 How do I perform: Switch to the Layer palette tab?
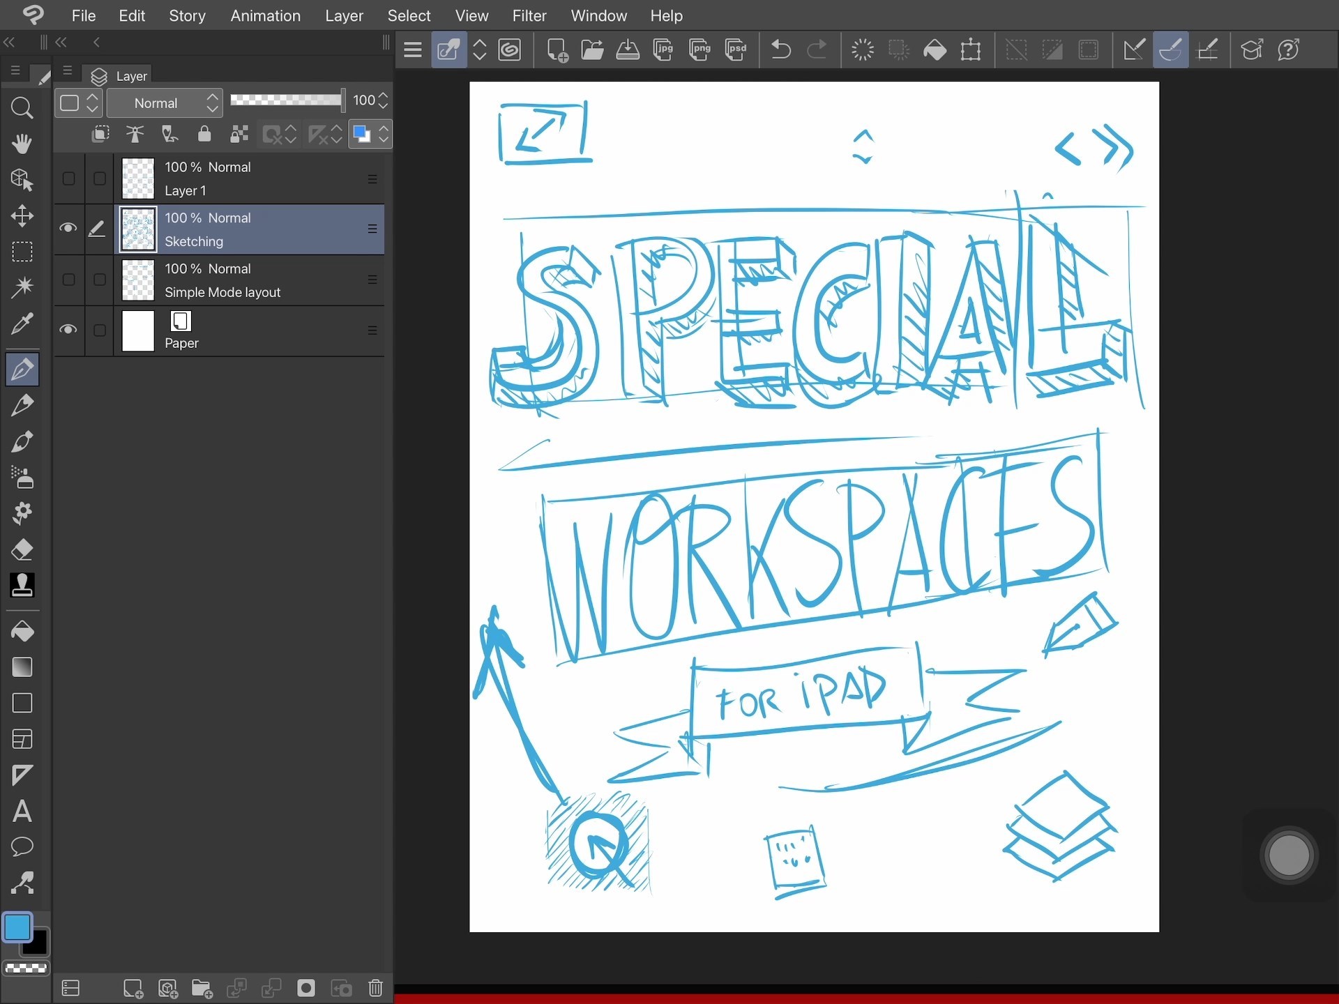119,75
